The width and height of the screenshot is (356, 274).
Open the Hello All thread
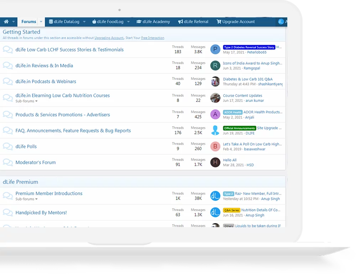coord(230,160)
